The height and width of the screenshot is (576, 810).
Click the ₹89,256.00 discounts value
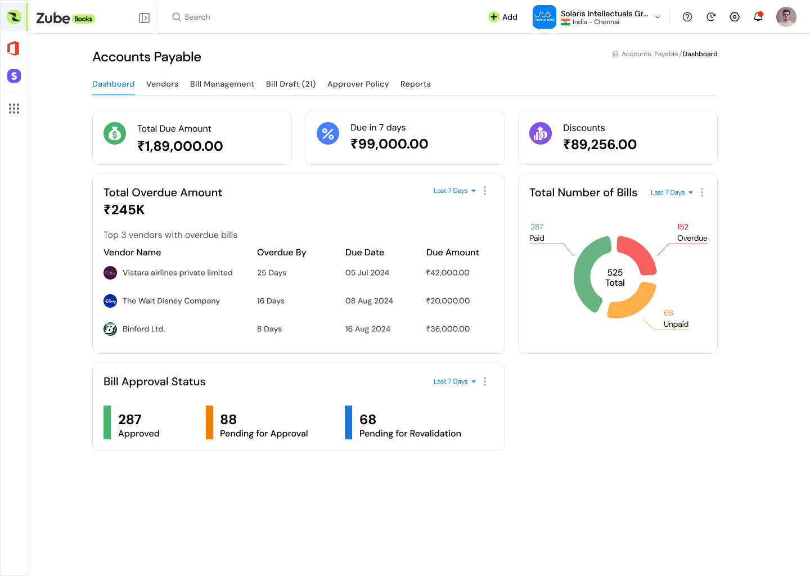pyautogui.click(x=600, y=145)
